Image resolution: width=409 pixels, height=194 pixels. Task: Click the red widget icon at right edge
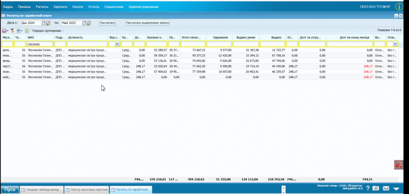(399, 165)
